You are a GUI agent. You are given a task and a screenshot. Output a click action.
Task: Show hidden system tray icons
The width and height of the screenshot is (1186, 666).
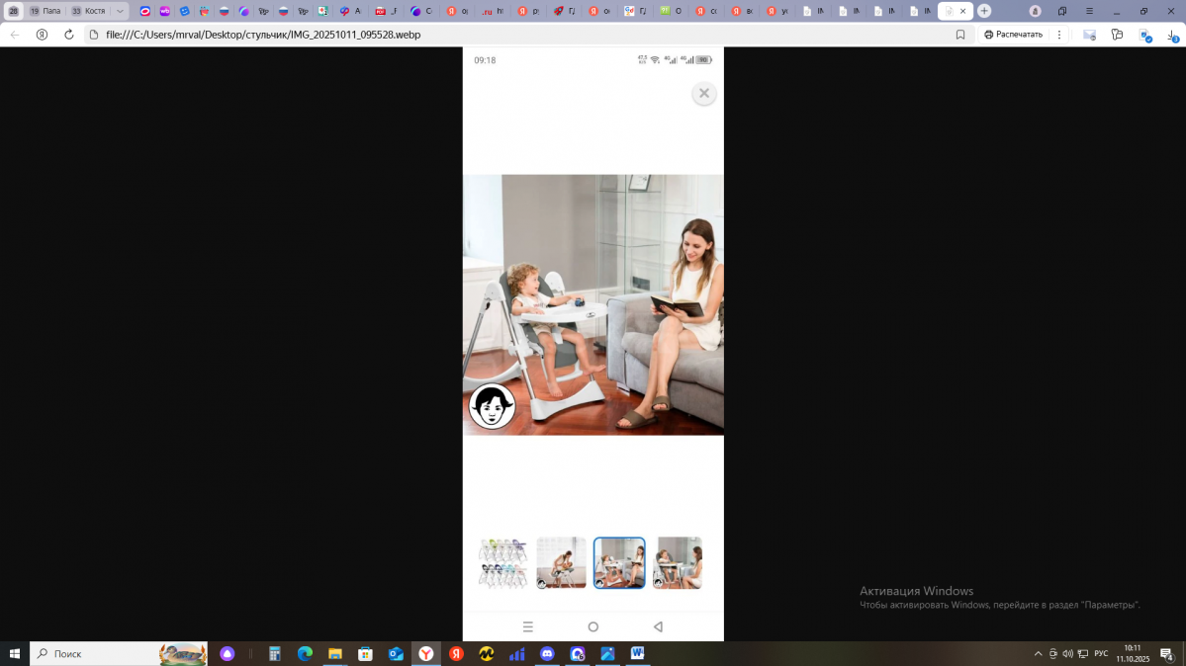1038,654
